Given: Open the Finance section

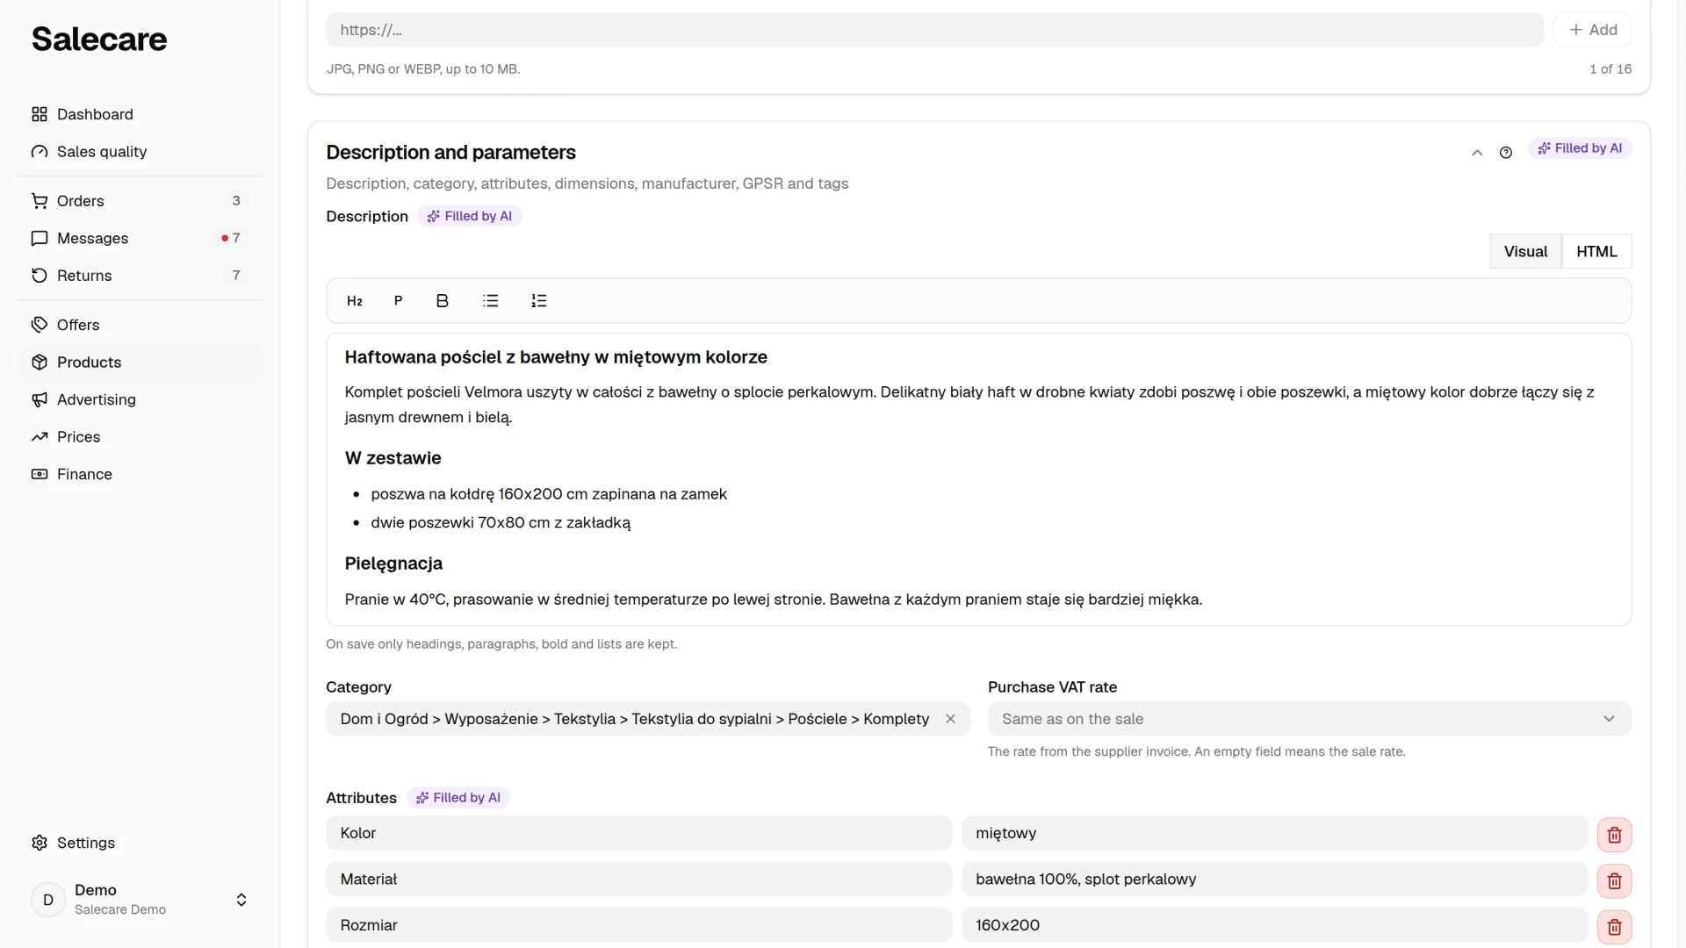Looking at the screenshot, I should [140, 474].
